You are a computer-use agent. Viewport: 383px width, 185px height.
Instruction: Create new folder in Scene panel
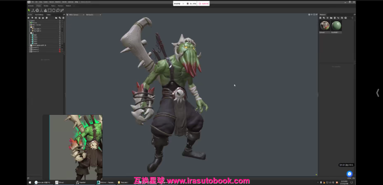click(56, 18)
